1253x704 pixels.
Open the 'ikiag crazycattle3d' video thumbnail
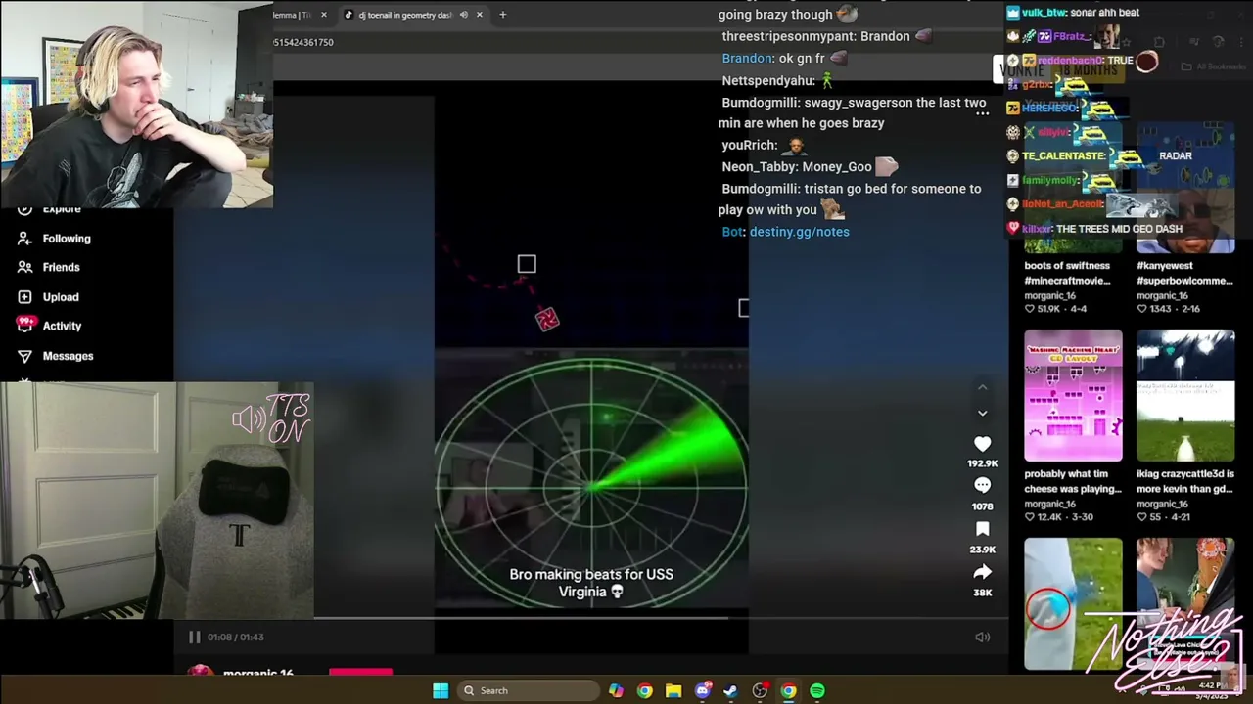tap(1185, 395)
